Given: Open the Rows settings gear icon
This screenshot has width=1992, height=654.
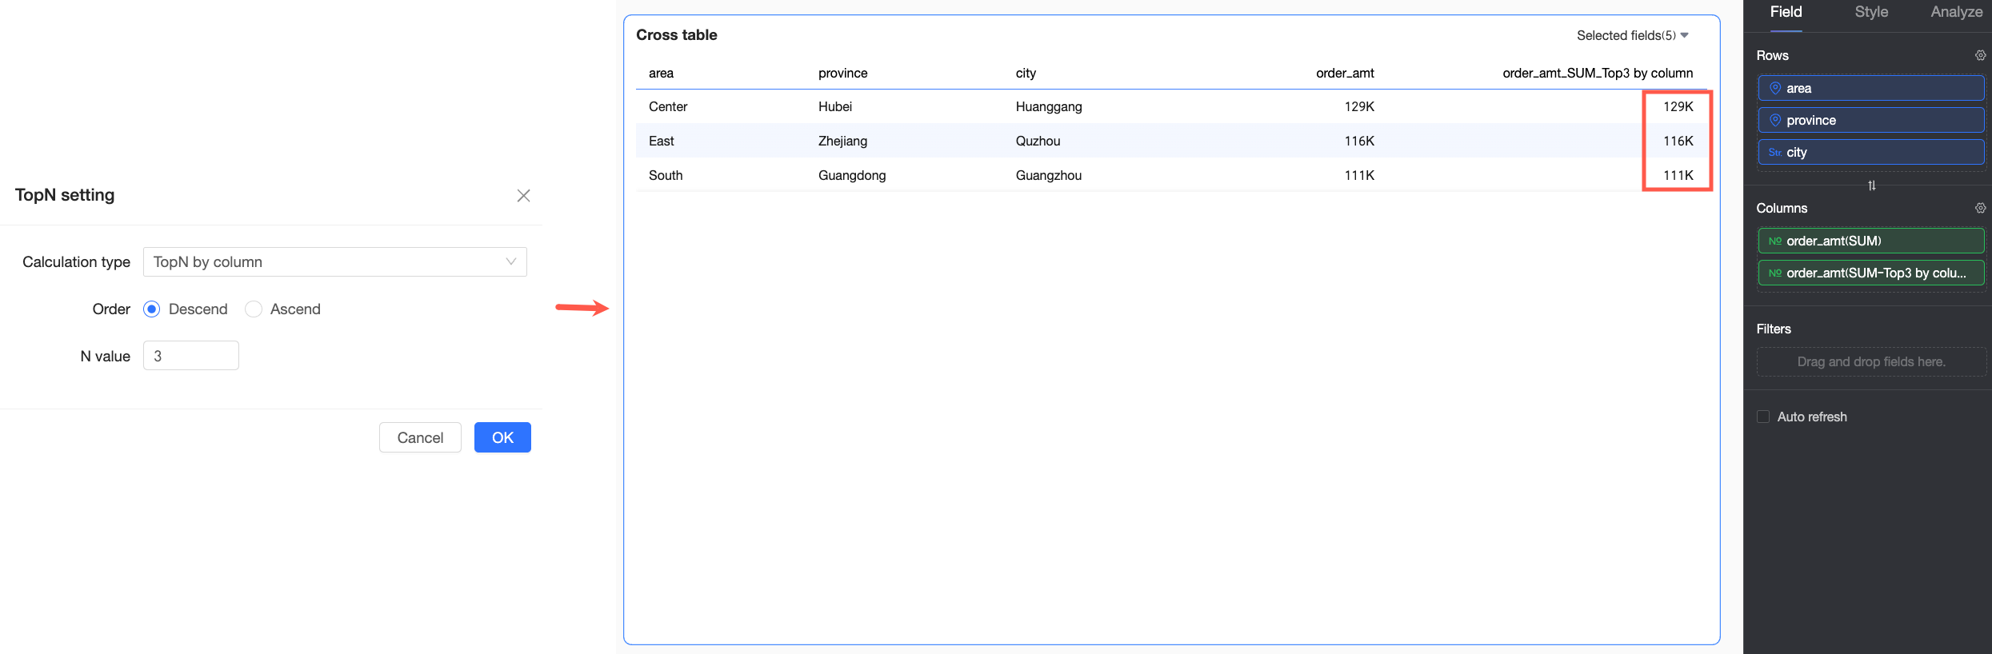Looking at the screenshot, I should pyautogui.click(x=1980, y=55).
